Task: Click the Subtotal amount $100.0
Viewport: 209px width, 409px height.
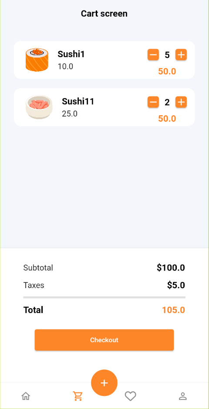Action: [x=171, y=268]
